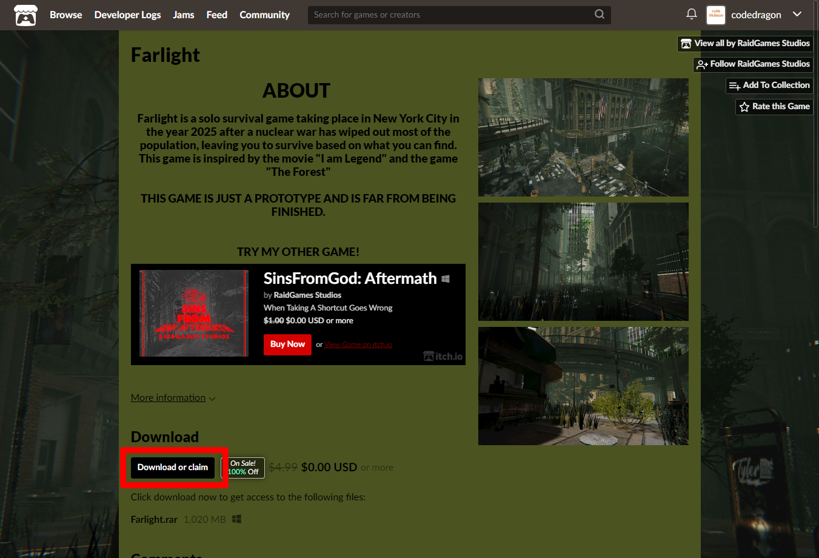Click SinsFromGod cover thumbnail
Image resolution: width=819 pixels, height=558 pixels.
tap(194, 313)
